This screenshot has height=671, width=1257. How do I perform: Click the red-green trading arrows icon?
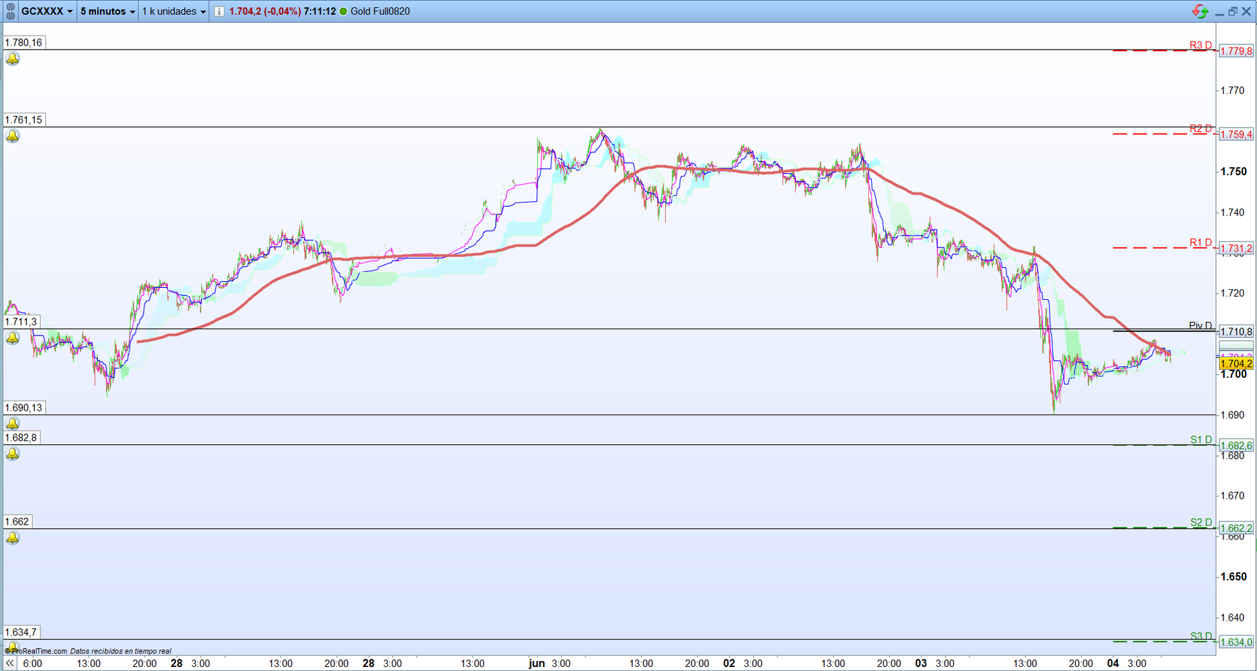1200,11
